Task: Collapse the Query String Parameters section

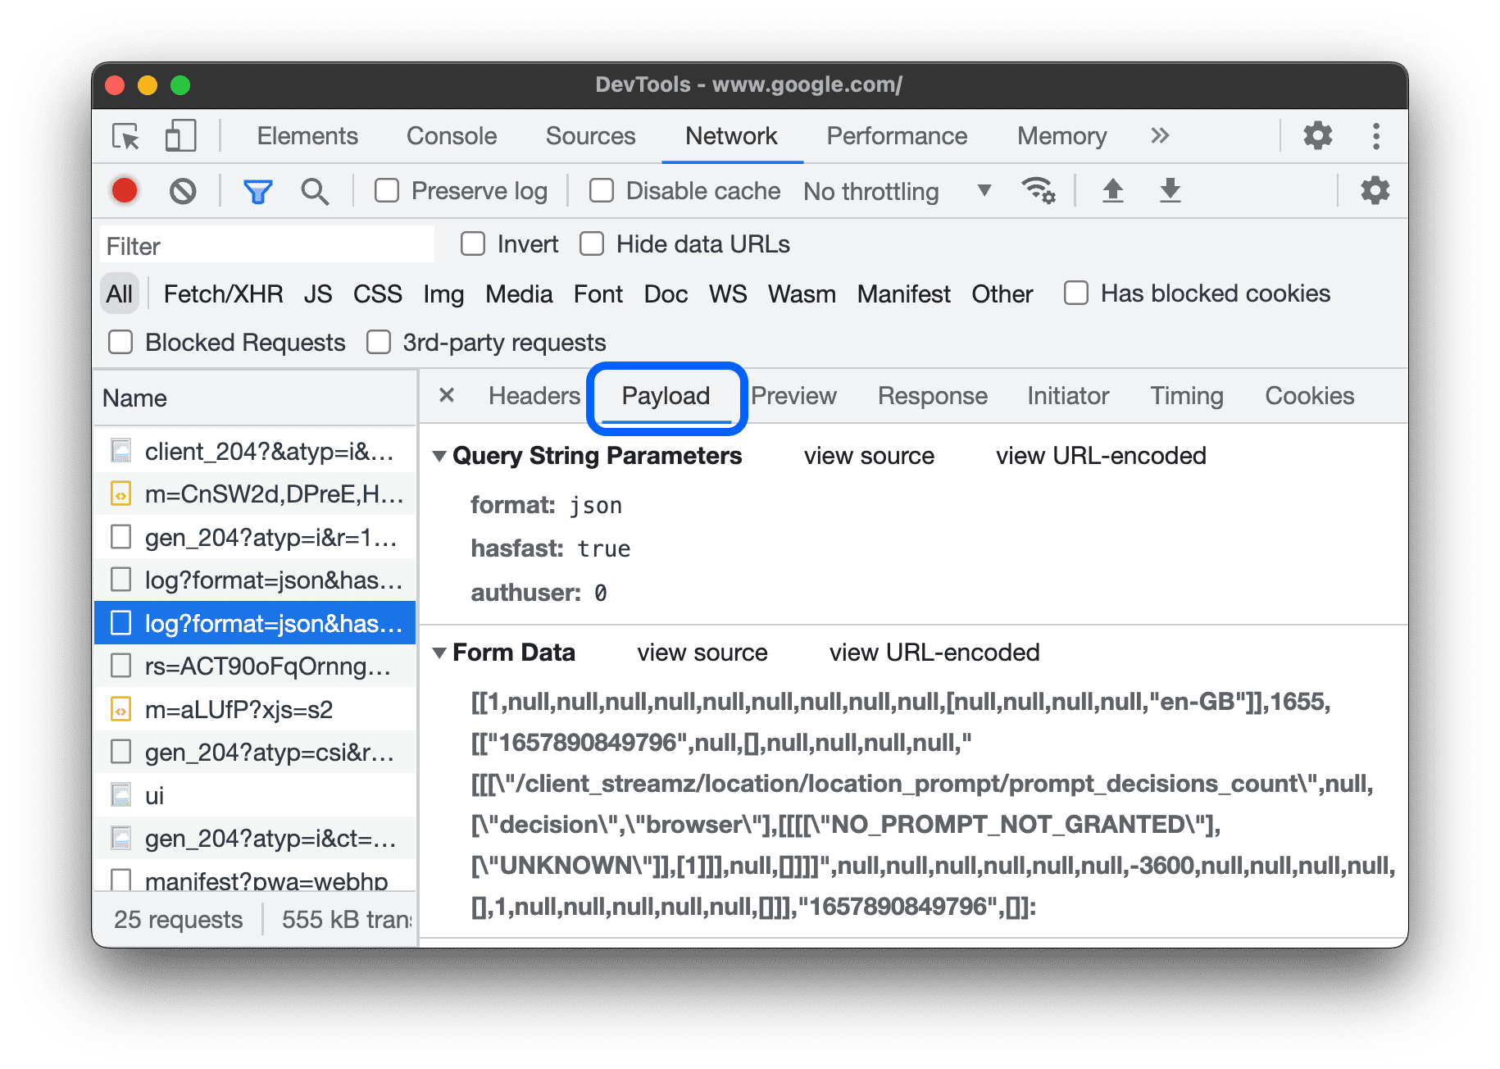Action: tap(441, 457)
